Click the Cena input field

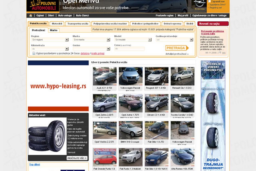[x=130, y=49]
